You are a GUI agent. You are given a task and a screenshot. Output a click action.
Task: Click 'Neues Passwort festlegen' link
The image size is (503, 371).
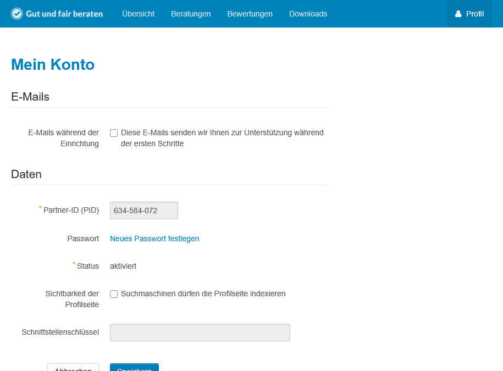tap(154, 239)
